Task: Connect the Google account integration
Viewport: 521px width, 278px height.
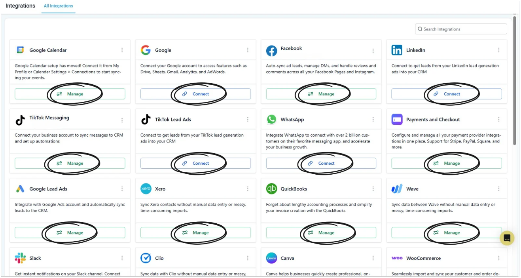Action: click(x=195, y=94)
